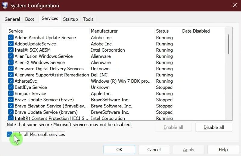The height and width of the screenshot is (156, 241).
Task: Click the Disable all button
Action: (214, 127)
